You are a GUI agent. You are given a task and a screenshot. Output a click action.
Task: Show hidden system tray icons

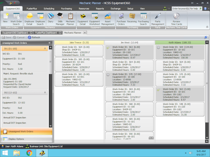(185, 153)
